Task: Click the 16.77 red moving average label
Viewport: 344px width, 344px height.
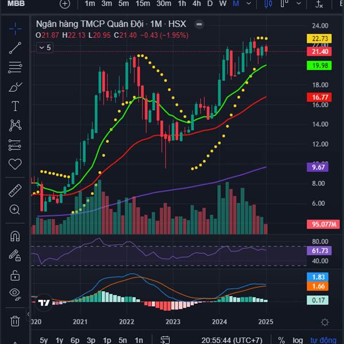Action: tap(319, 97)
